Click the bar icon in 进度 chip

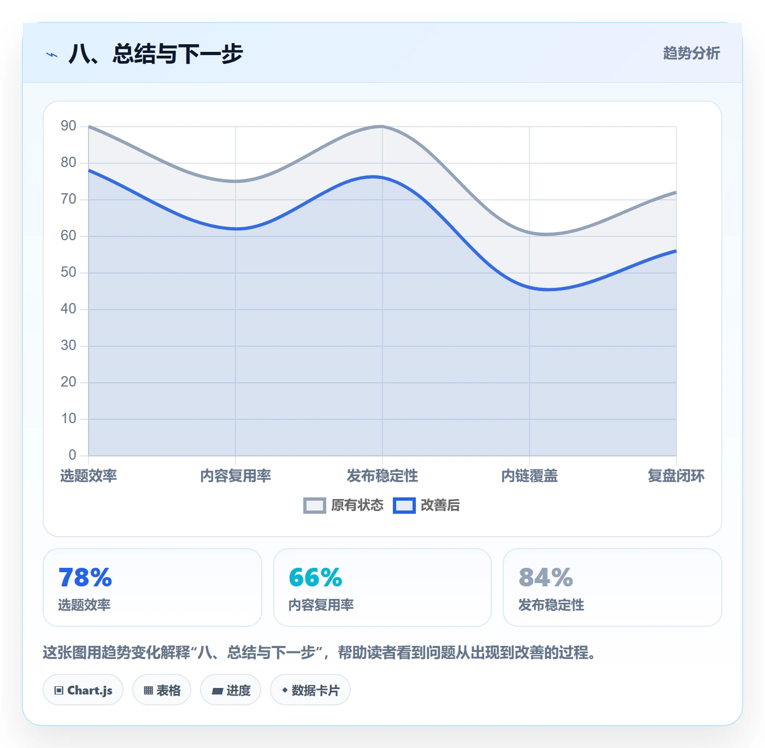pyautogui.click(x=217, y=691)
